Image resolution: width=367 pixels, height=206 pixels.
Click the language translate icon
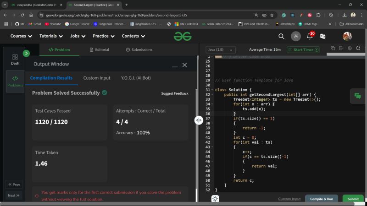click(x=323, y=36)
